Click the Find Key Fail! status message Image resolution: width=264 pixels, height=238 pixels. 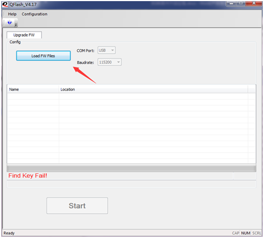28,175
